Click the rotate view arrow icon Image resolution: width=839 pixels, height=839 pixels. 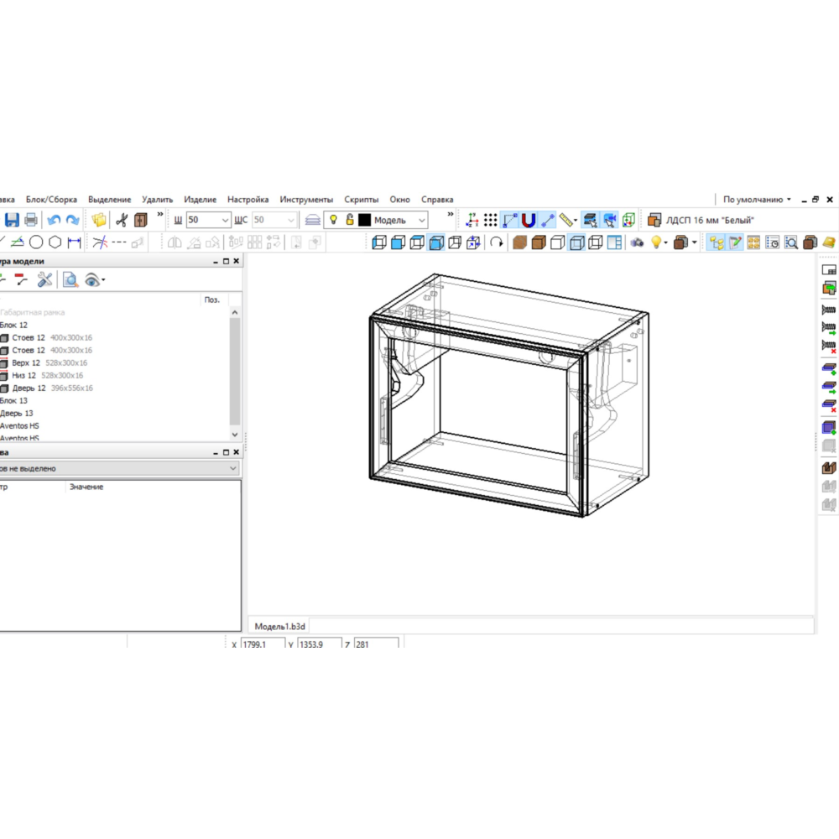point(497,242)
